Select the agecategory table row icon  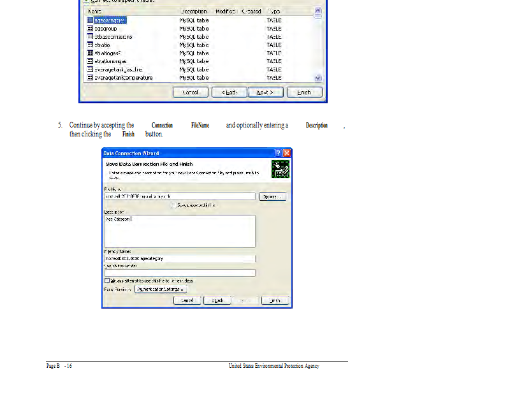point(90,20)
